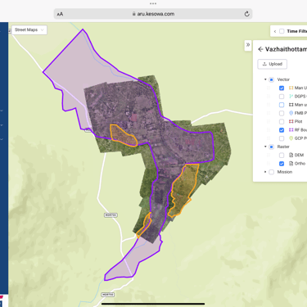Open the AA text size menu
The height and width of the screenshot is (307, 307).
(x=60, y=14)
